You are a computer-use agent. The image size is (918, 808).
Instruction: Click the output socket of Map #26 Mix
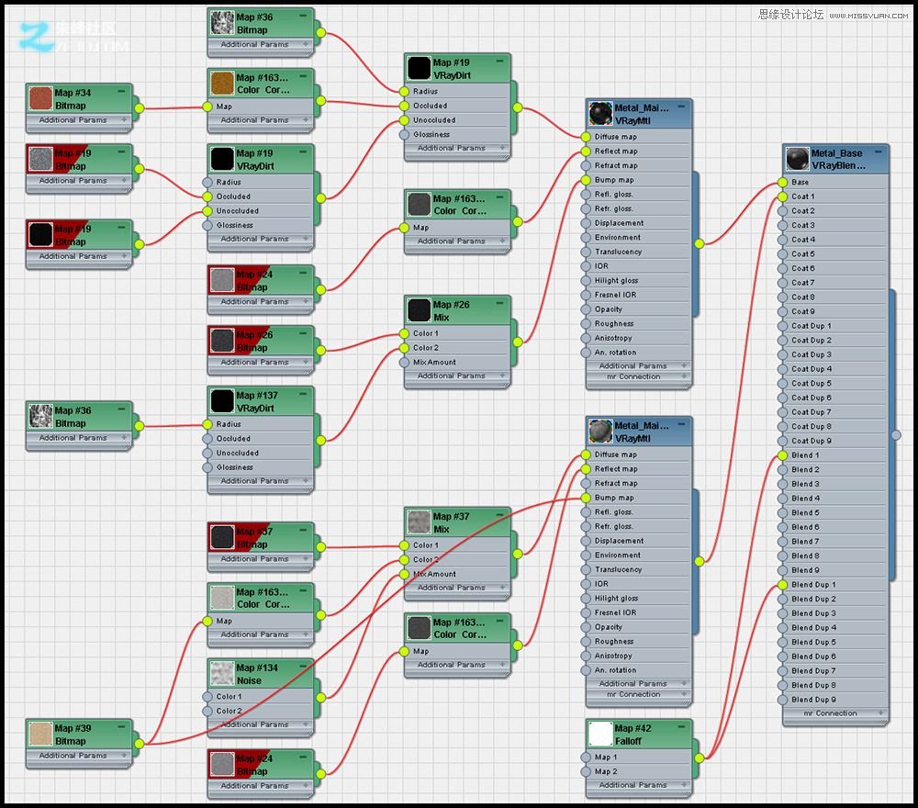tap(518, 342)
